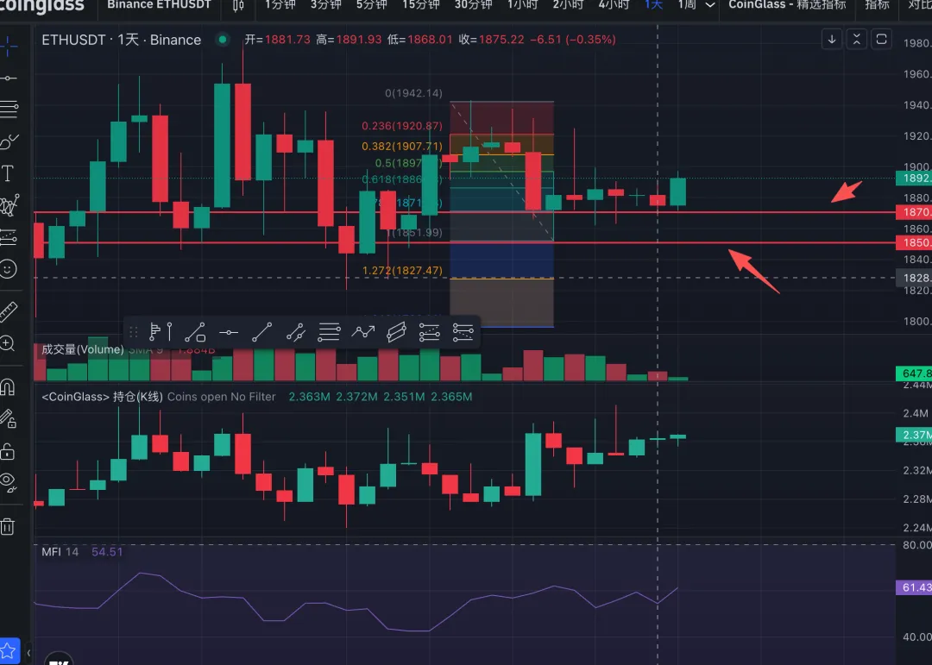Click the 0(1942.14) Fibonacci label
The height and width of the screenshot is (665, 932).
[x=413, y=93]
